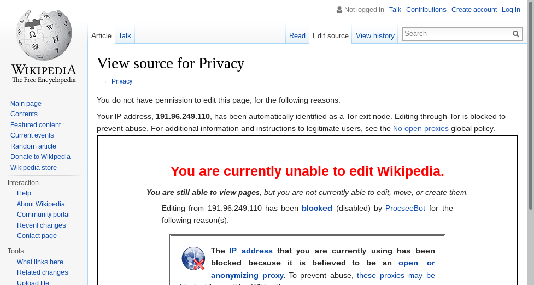Go to Random article in sidebar
The height and width of the screenshot is (285, 534).
pyautogui.click(x=33, y=146)
